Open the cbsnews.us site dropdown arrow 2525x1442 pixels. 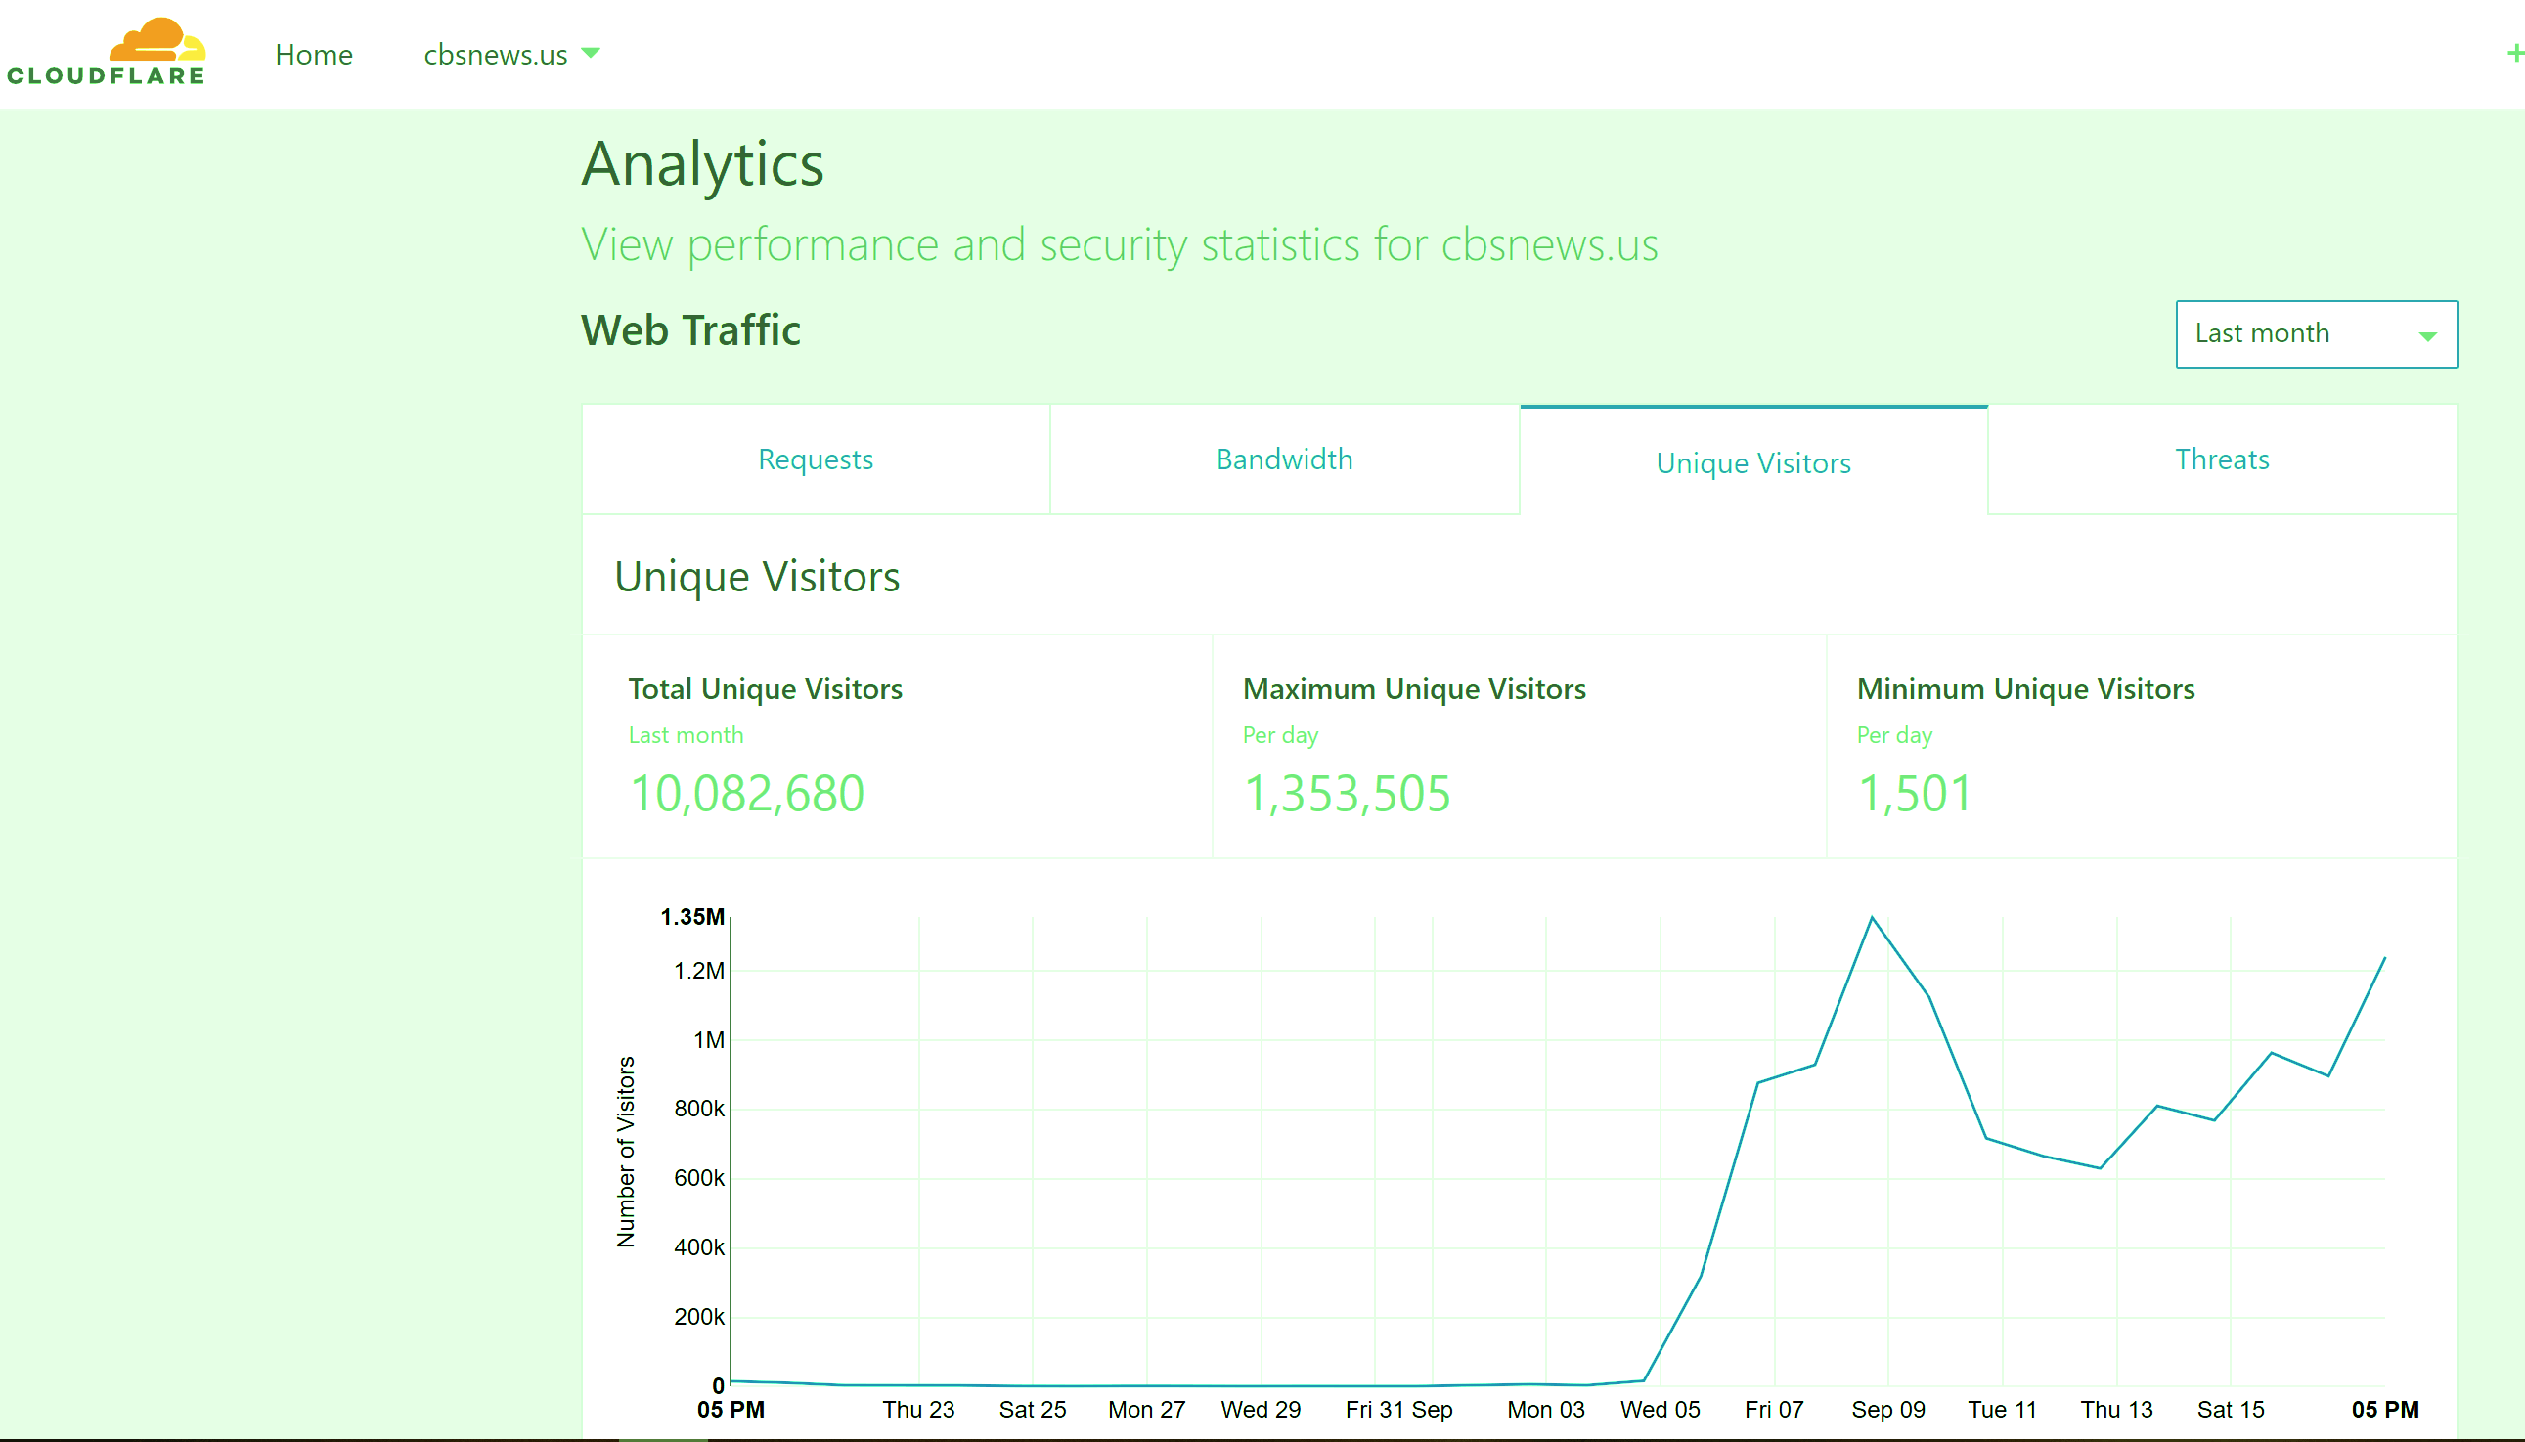coord(591,53)
